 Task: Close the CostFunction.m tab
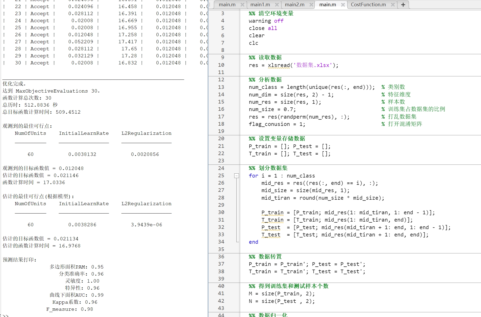click(x=393, y=4)
